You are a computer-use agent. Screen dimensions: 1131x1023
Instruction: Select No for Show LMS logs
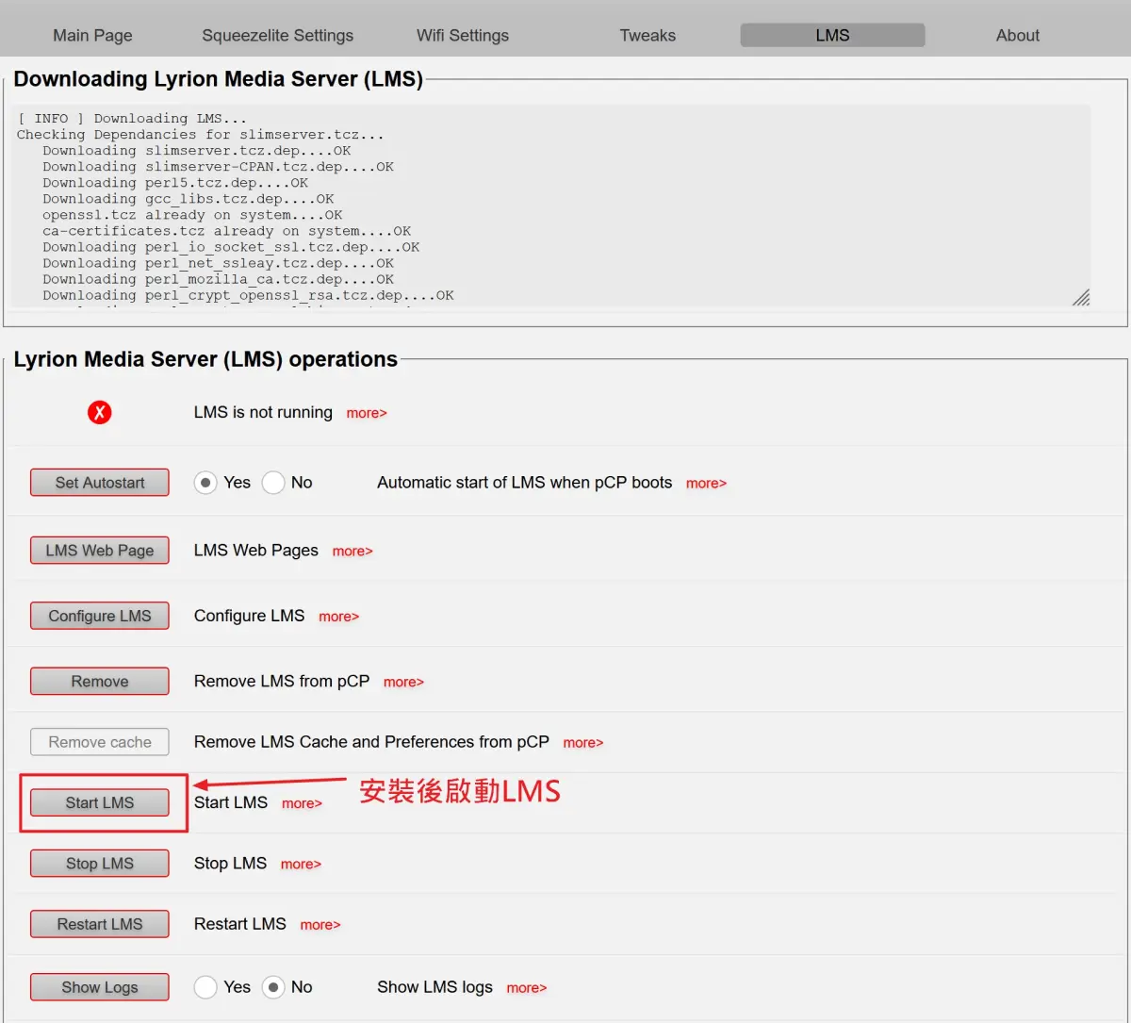pyautogui.click(x=273, y=987)
